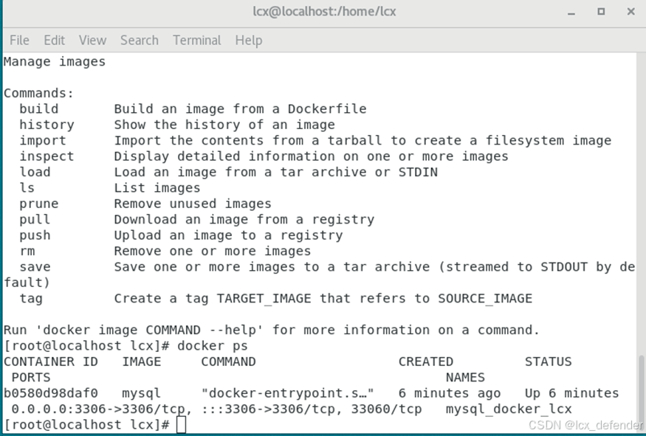This screenshot has width=646, height=436.
Task: Maximize the terminal window
Action: pyautogui.click(x=601, y=12)
